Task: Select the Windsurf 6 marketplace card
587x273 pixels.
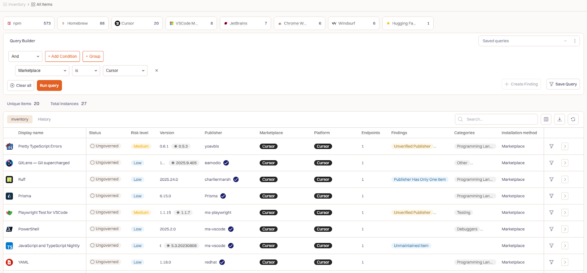Action: (x=354, y=23)
